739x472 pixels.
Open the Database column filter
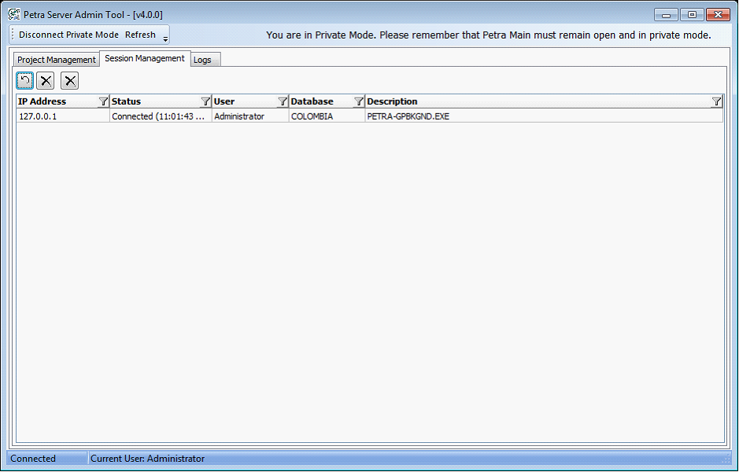click(x=359, y=101)
